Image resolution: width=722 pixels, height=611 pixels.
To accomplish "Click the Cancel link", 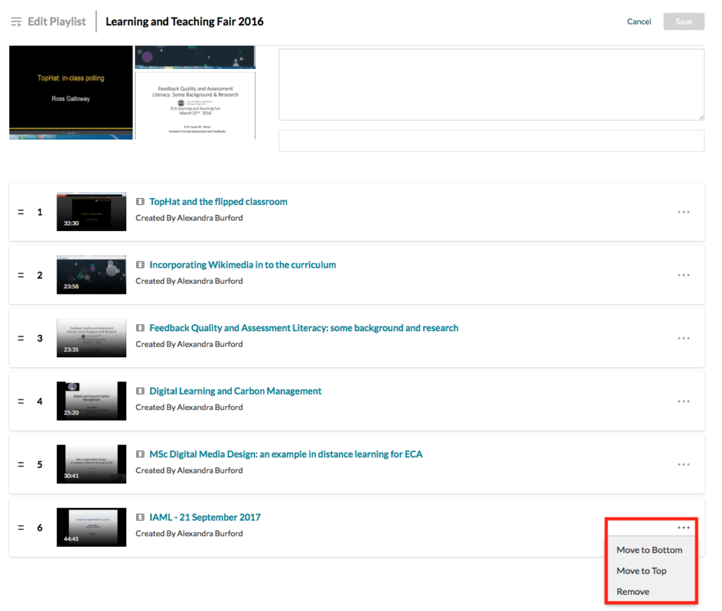I will click(639, 22).
